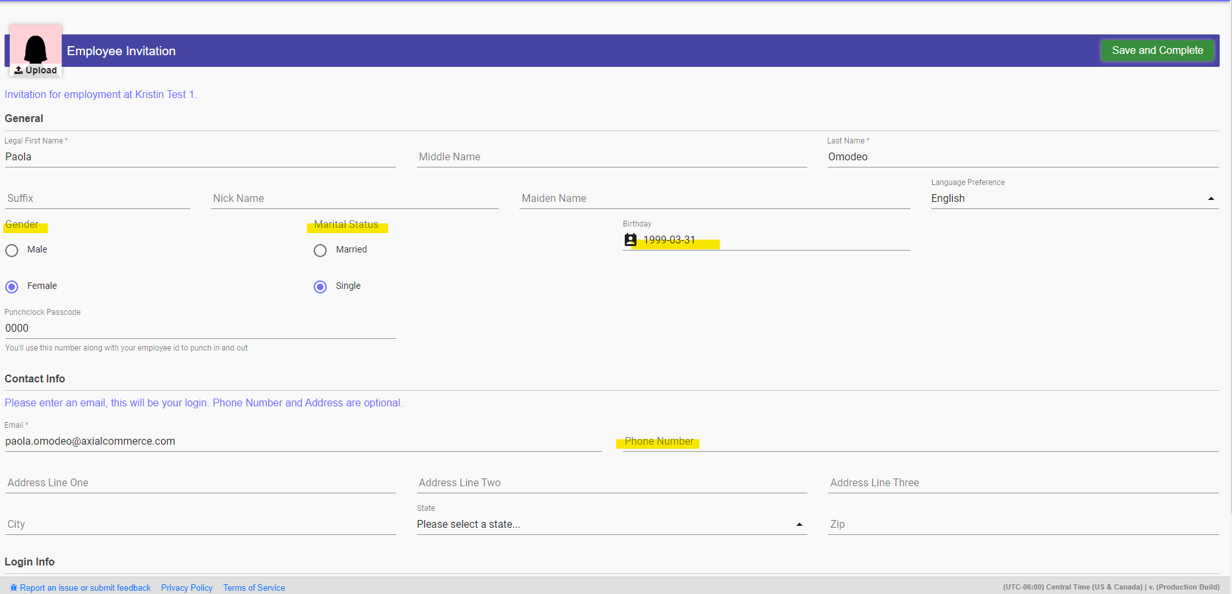Click the Zip code field
This screenshot has height=594, width=1232.
pos(1023,525)
